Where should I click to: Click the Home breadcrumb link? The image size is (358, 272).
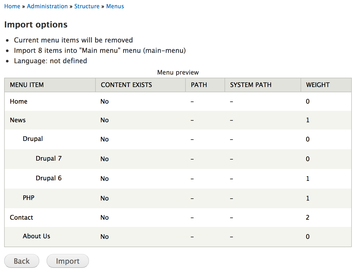point(12,6)
